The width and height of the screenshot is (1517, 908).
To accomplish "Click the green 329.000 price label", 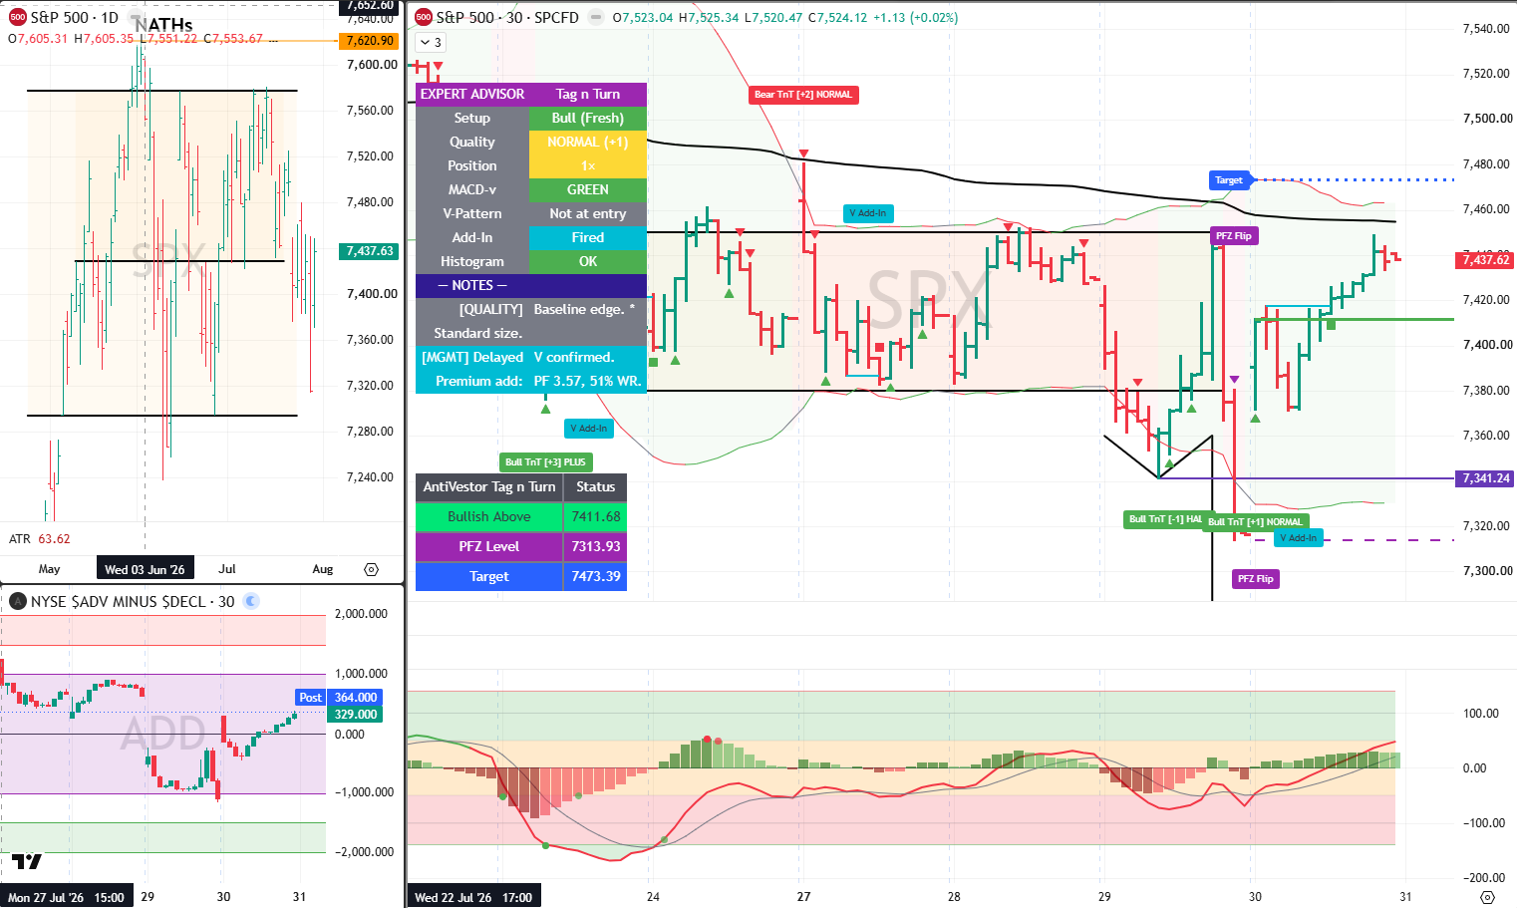I will [x=355, y=715].
